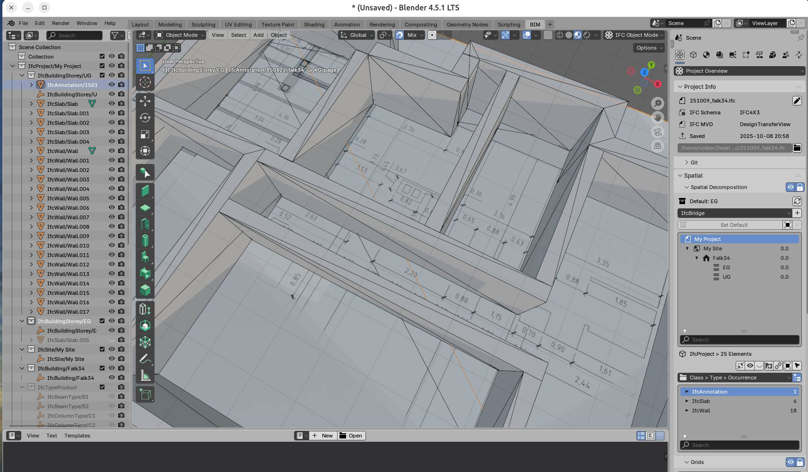The width and height of the screenshot is (808, 472).
Task: Uncheck the IfcBuildingStorey/UG collection checkbox
Action: coord(102,76)
